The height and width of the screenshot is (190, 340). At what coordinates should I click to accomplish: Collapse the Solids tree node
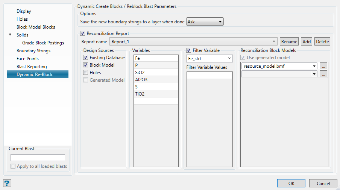[x=10, y=35]
